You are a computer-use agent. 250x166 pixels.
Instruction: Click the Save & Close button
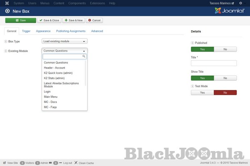[x=49, y=20]
